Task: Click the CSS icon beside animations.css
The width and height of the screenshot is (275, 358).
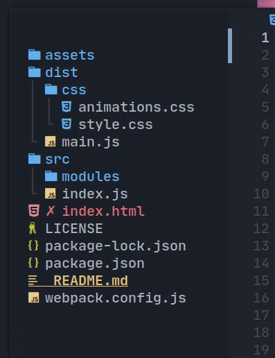Action: [x=66, y=107]
